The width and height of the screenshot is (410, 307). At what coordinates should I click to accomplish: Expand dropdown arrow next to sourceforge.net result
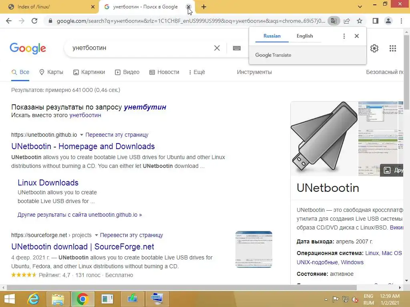pyautogui.click(x=96, y=235)
